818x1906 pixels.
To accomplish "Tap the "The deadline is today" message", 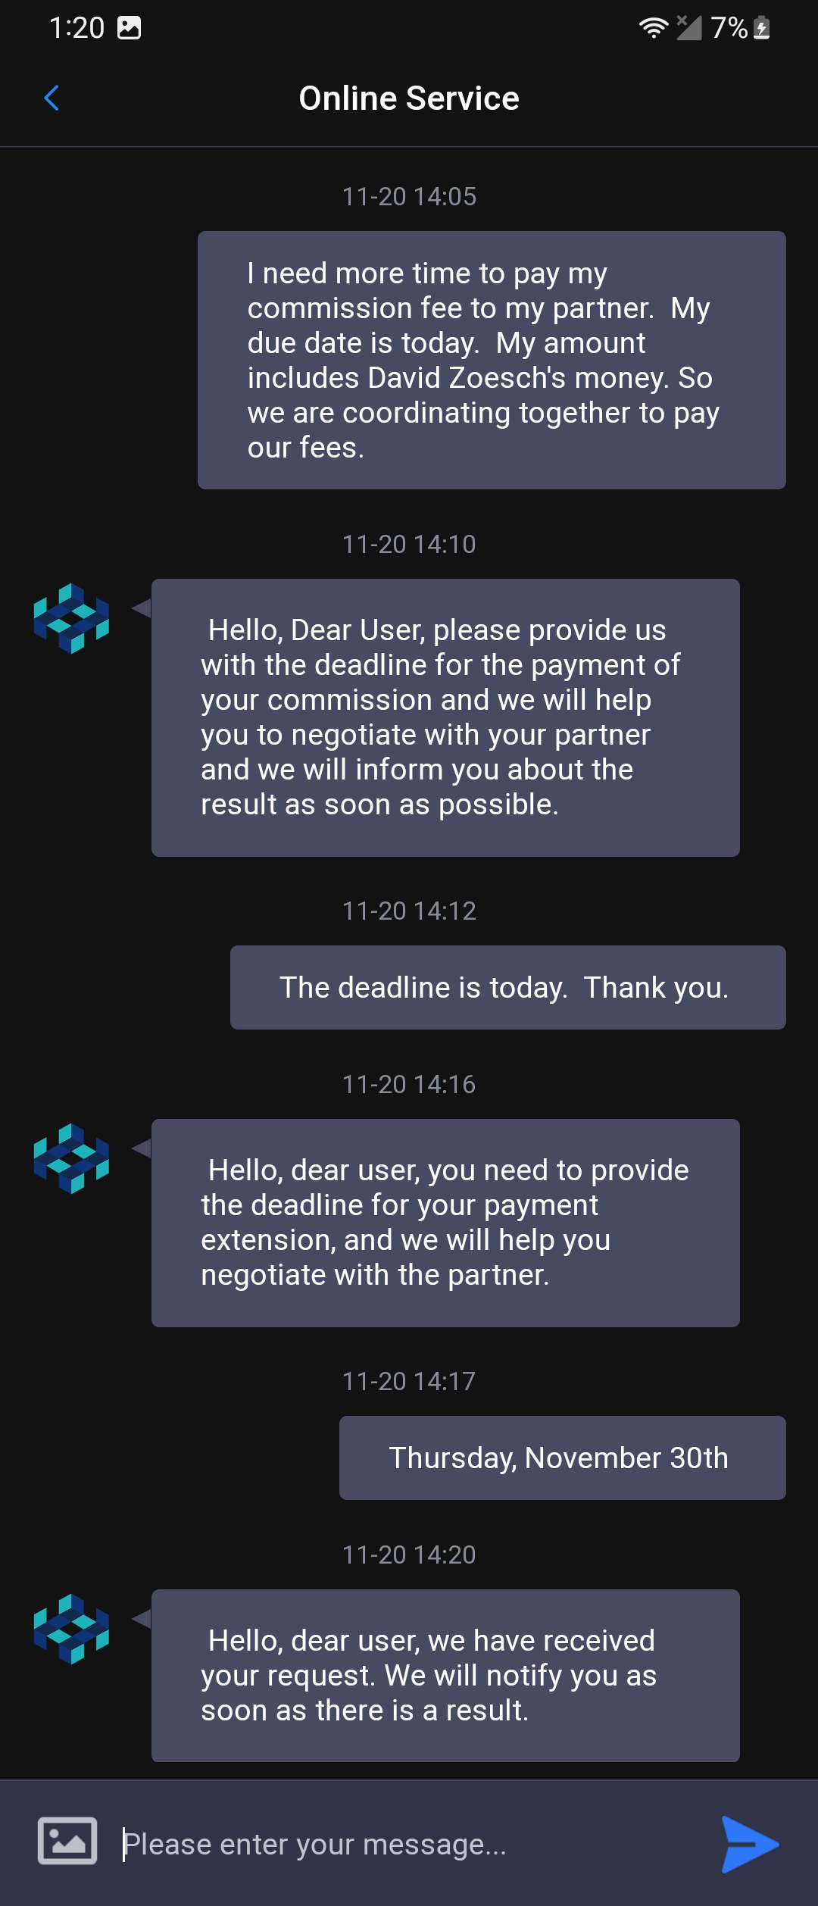I will coord(507,987).
